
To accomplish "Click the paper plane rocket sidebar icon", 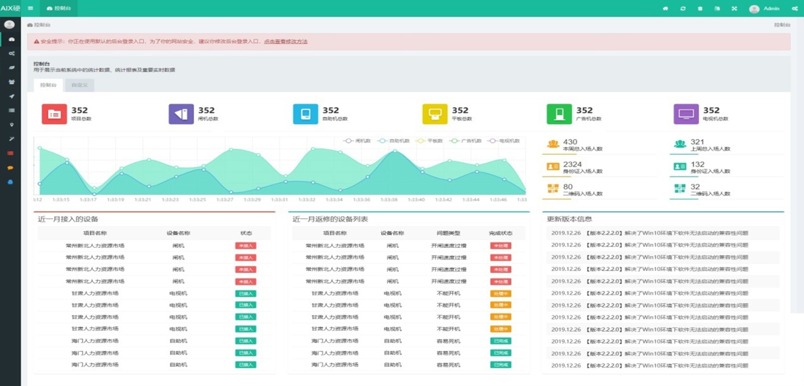I will point(11,96).
